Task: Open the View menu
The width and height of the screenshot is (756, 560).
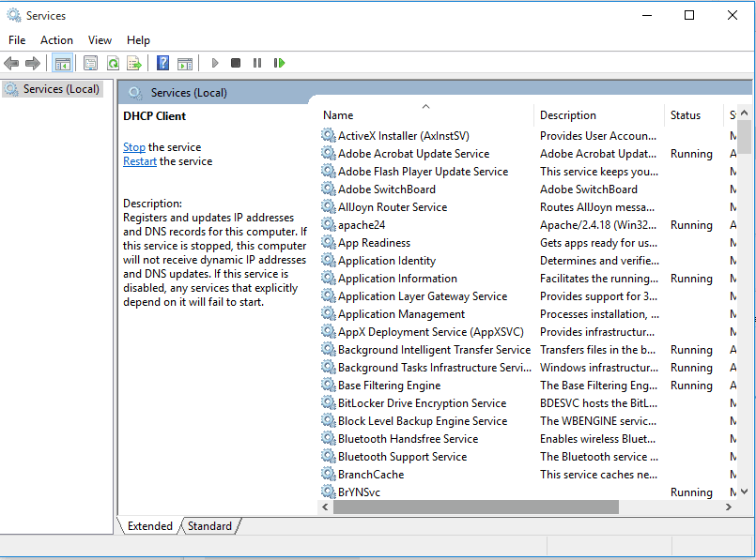Action: point(100,40)
